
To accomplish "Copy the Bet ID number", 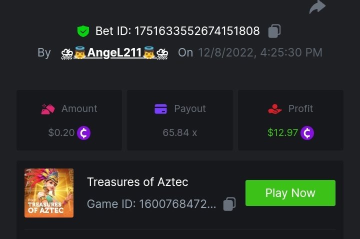I will 274,31.
